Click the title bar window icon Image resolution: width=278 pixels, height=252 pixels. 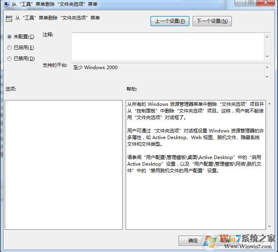click(7, 4)
